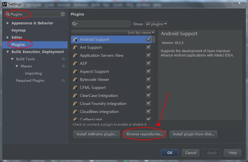Collapse Build, Execution, Deployment node
Viewport: 248px width, 162px height.
(7, 52)
